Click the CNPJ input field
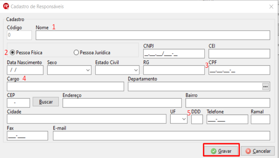Screen dimensions: 279x158 click(174, 54)
